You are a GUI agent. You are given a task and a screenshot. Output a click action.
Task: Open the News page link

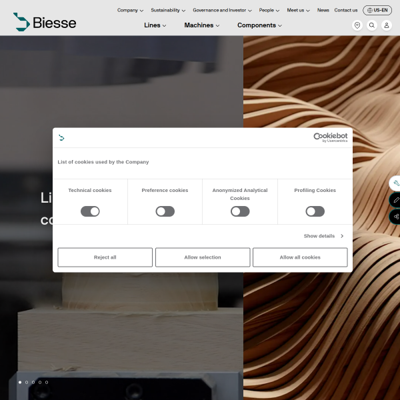click(x=323, y=10)
